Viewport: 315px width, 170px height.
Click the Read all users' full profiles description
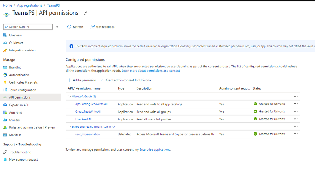[154, 119]
